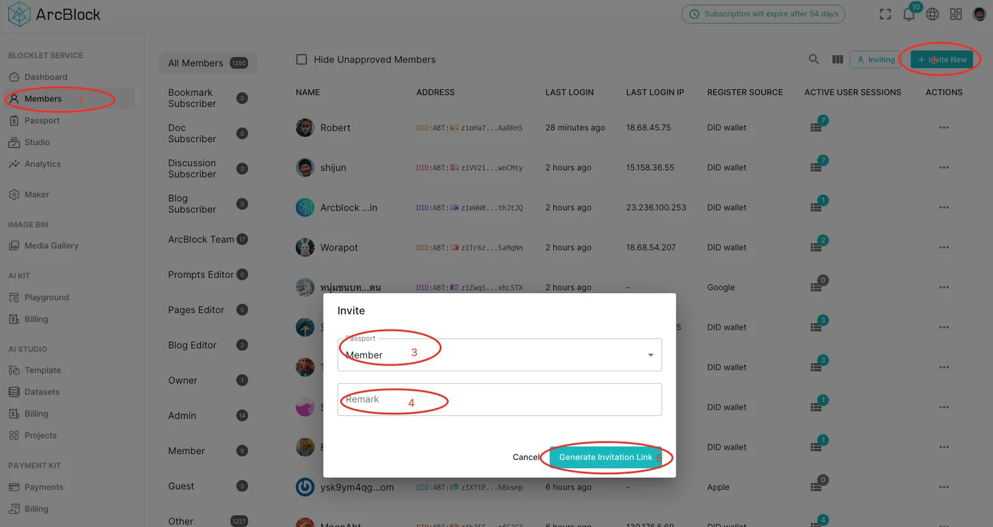The image size is (993, 527).
Task: View shijun's active user sessions icon
Action: (816, 167)
